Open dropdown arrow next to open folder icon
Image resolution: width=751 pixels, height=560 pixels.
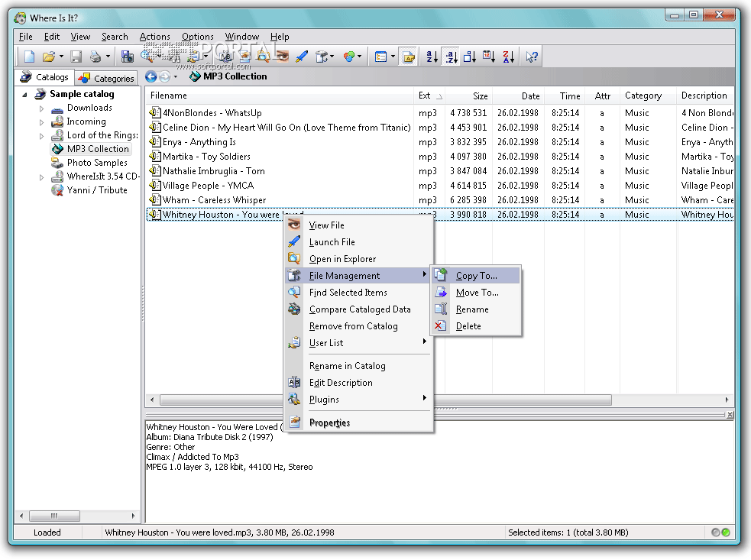click(x=61, y=57)
